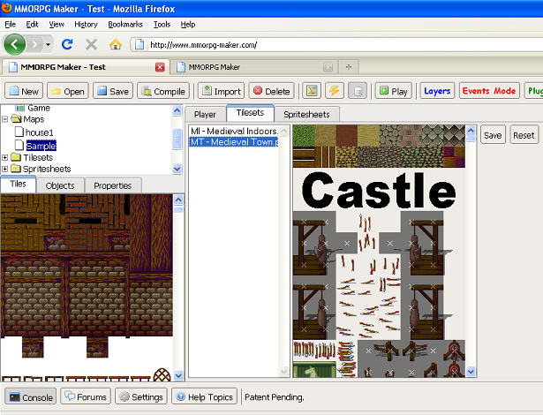Open the Tools menu
The width and height of the screenshot is (543, 415).
pyautogui.click(x=162, y=24)
